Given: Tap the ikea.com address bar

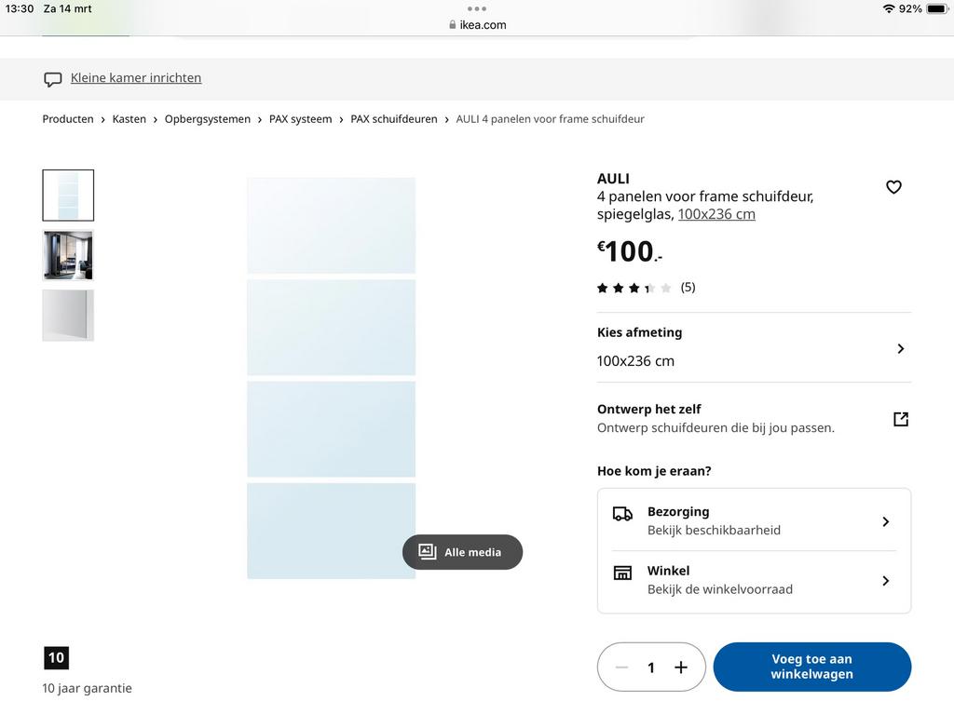Looking at the screenshot, I should pos(478,25).
